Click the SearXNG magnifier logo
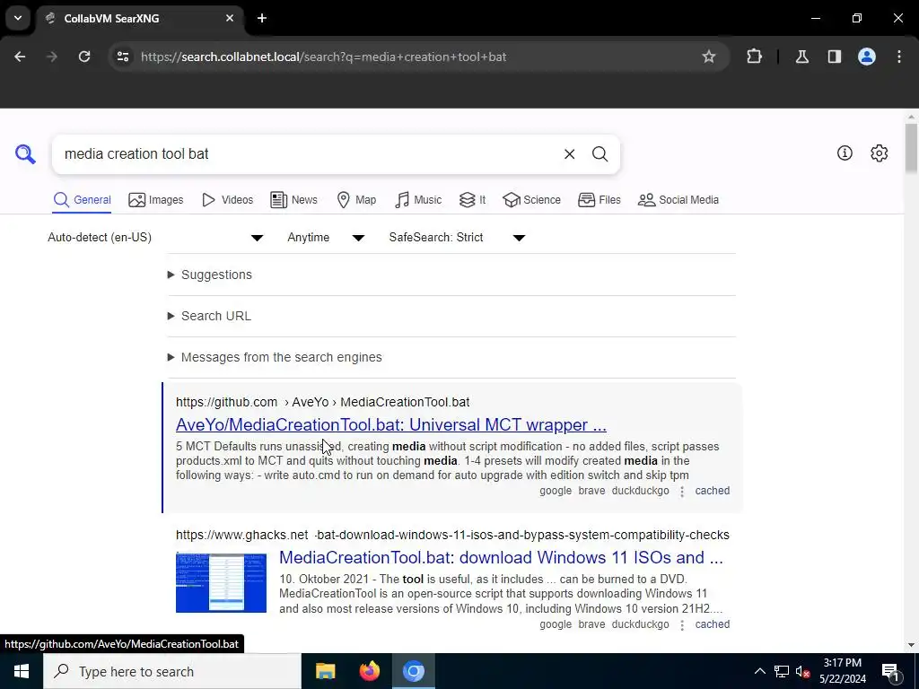Screen dimensions: 919x689 click(x=25, y=154)
